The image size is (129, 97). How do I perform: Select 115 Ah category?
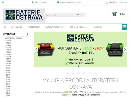pos(9,45)
